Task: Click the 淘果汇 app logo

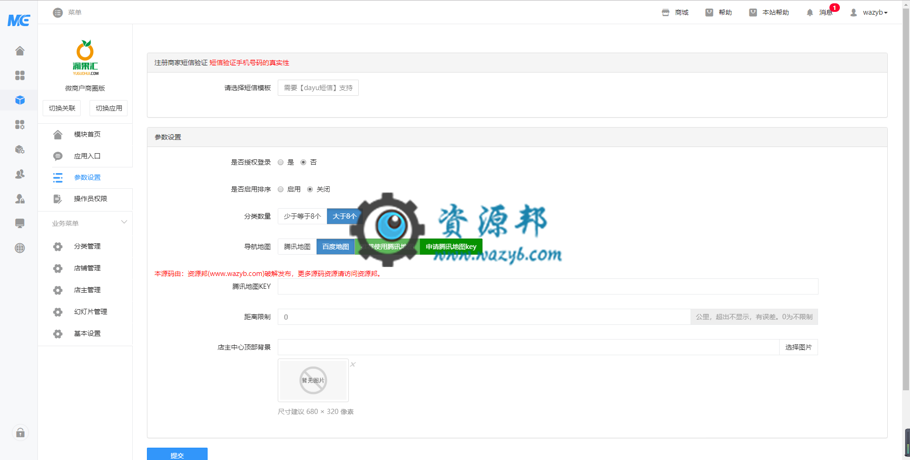Action: click(x=85, y=57)
